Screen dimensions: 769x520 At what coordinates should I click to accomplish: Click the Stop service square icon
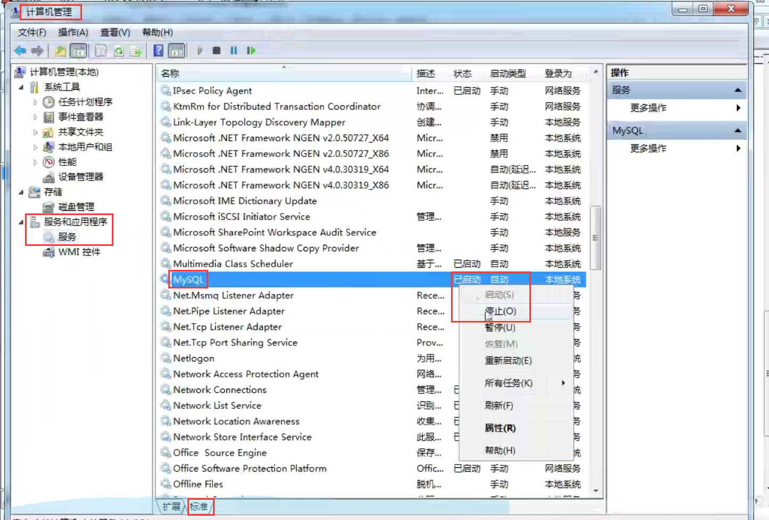click(216, 51)
